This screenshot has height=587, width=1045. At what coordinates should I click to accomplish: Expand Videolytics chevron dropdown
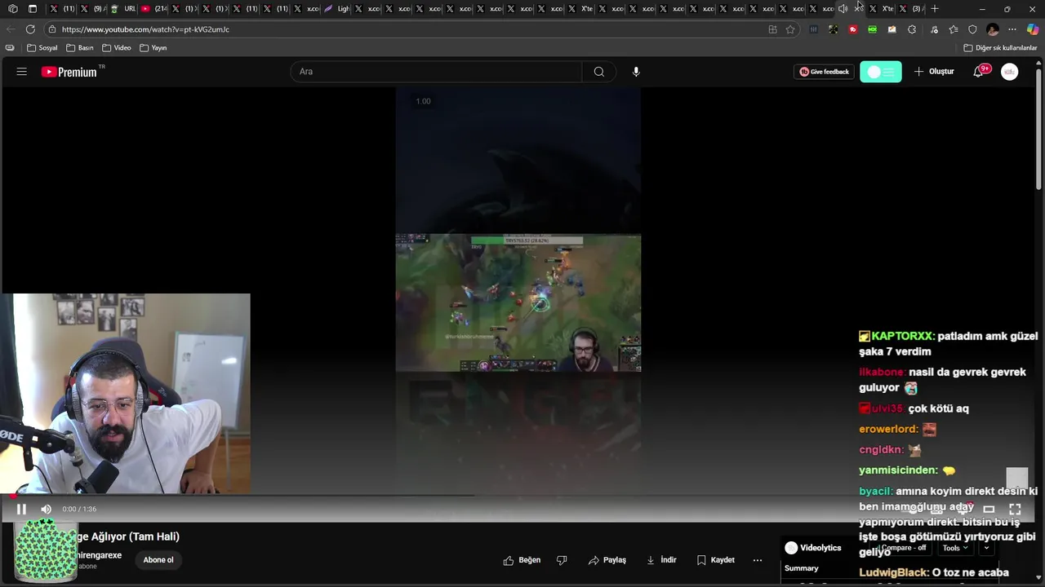(x=986, y=548)
